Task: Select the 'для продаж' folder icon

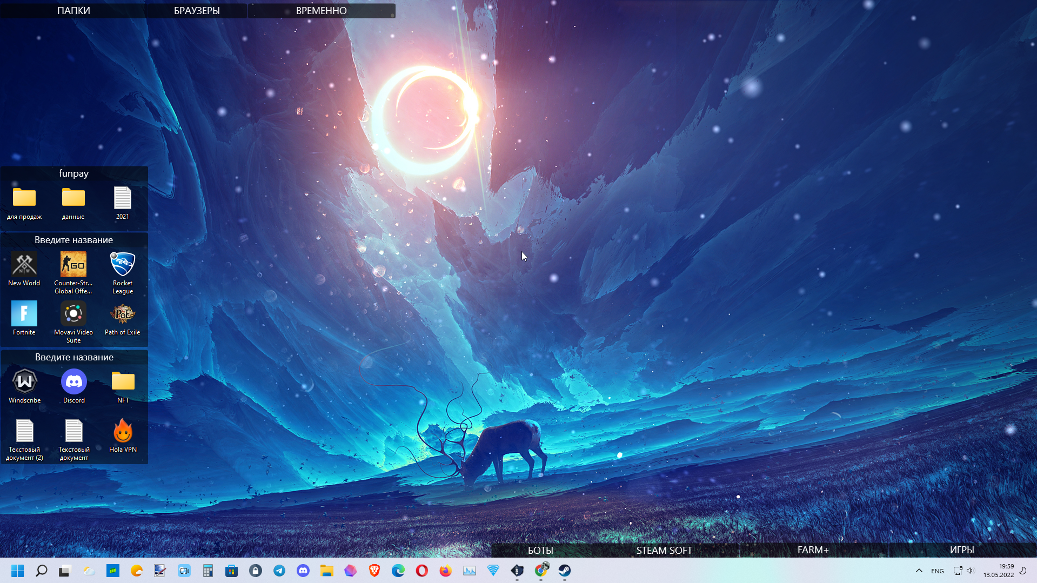Action: coord(24,203)
